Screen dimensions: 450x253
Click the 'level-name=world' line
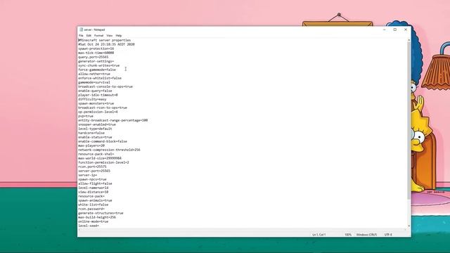[x=94, y=188]
